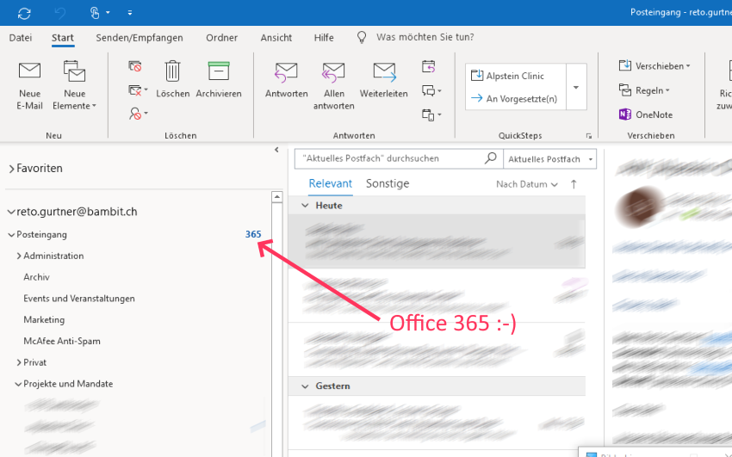Open the McAfee Anti-Spam folder
Viewport: 732px width, 457px height.
point(62,342)
